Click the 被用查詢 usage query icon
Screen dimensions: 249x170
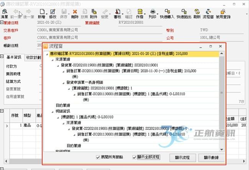coord(223,11)
